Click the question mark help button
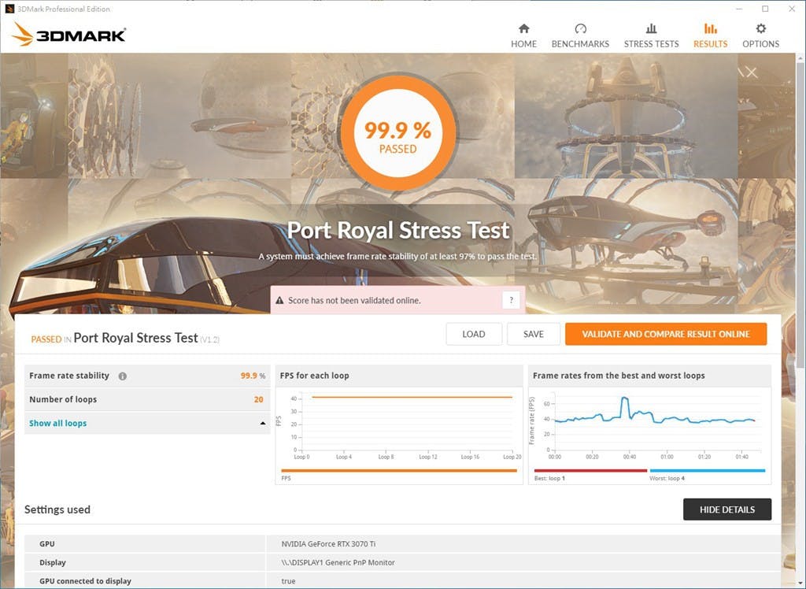This screenshot has width=806, height=589. coord(511,301)
